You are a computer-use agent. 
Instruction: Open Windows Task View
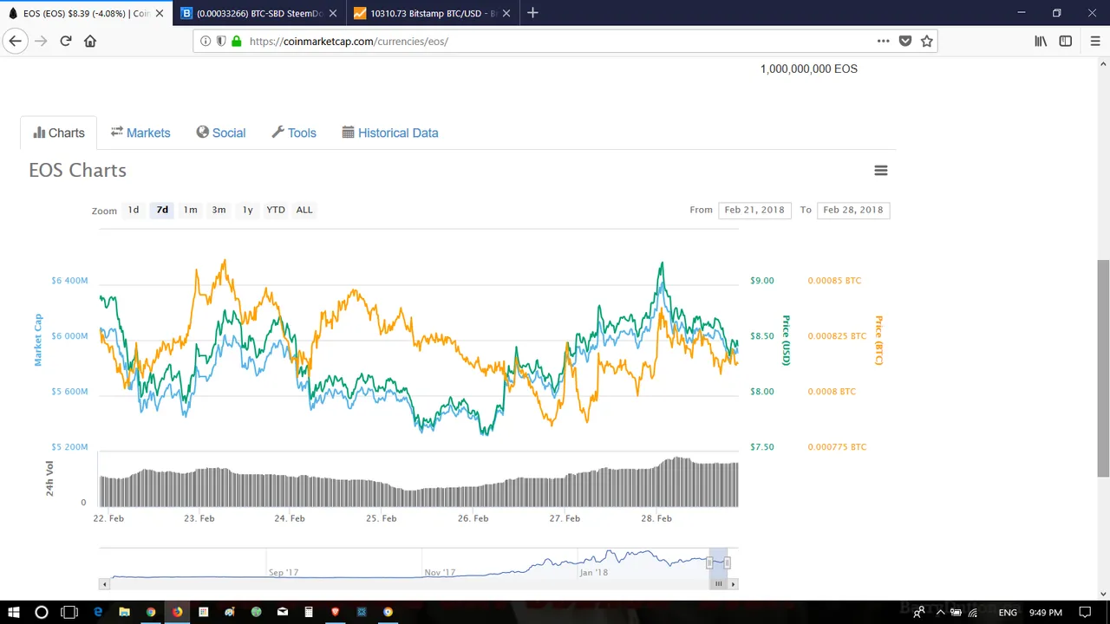tap(69, 612)
